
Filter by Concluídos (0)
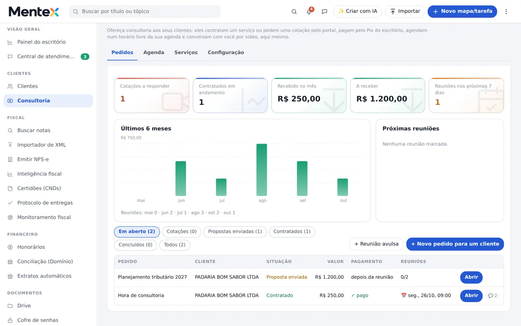coord(135,245)
